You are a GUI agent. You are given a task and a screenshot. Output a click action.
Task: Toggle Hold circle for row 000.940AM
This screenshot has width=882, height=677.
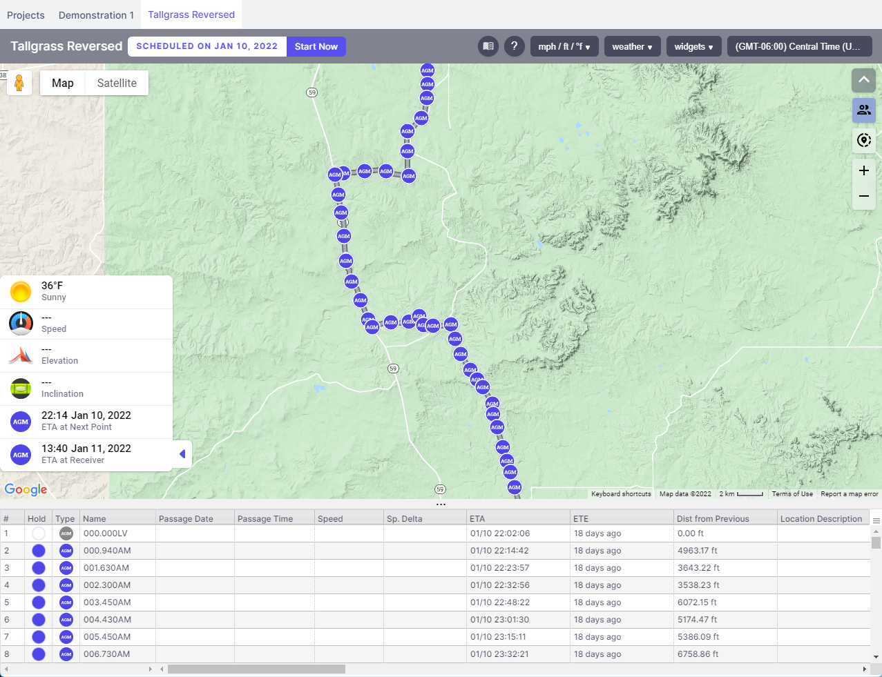tap(39, 551)
